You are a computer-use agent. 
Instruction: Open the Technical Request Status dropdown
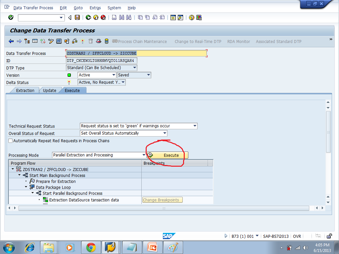(x=194, y=126)
